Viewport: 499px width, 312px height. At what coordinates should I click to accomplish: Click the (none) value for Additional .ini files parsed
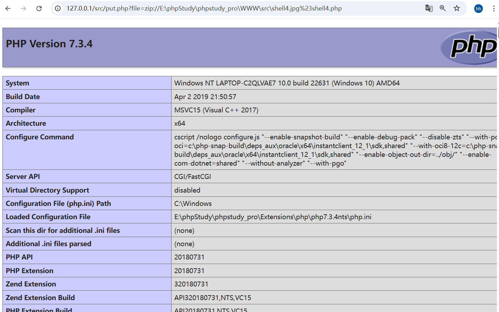pos(184,244)
